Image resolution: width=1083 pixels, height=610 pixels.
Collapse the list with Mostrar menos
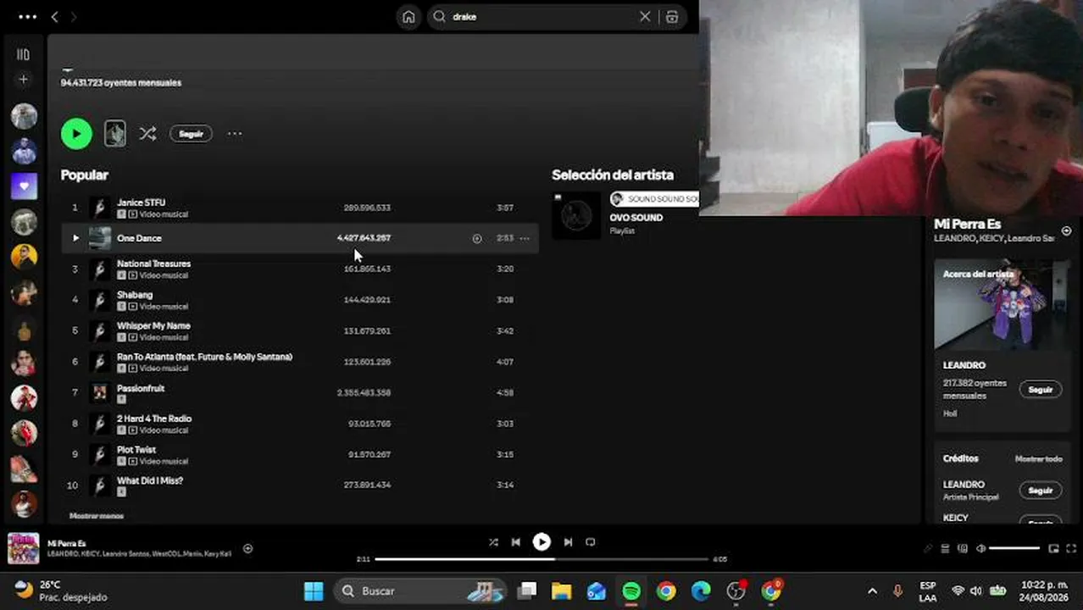point(97,516)
